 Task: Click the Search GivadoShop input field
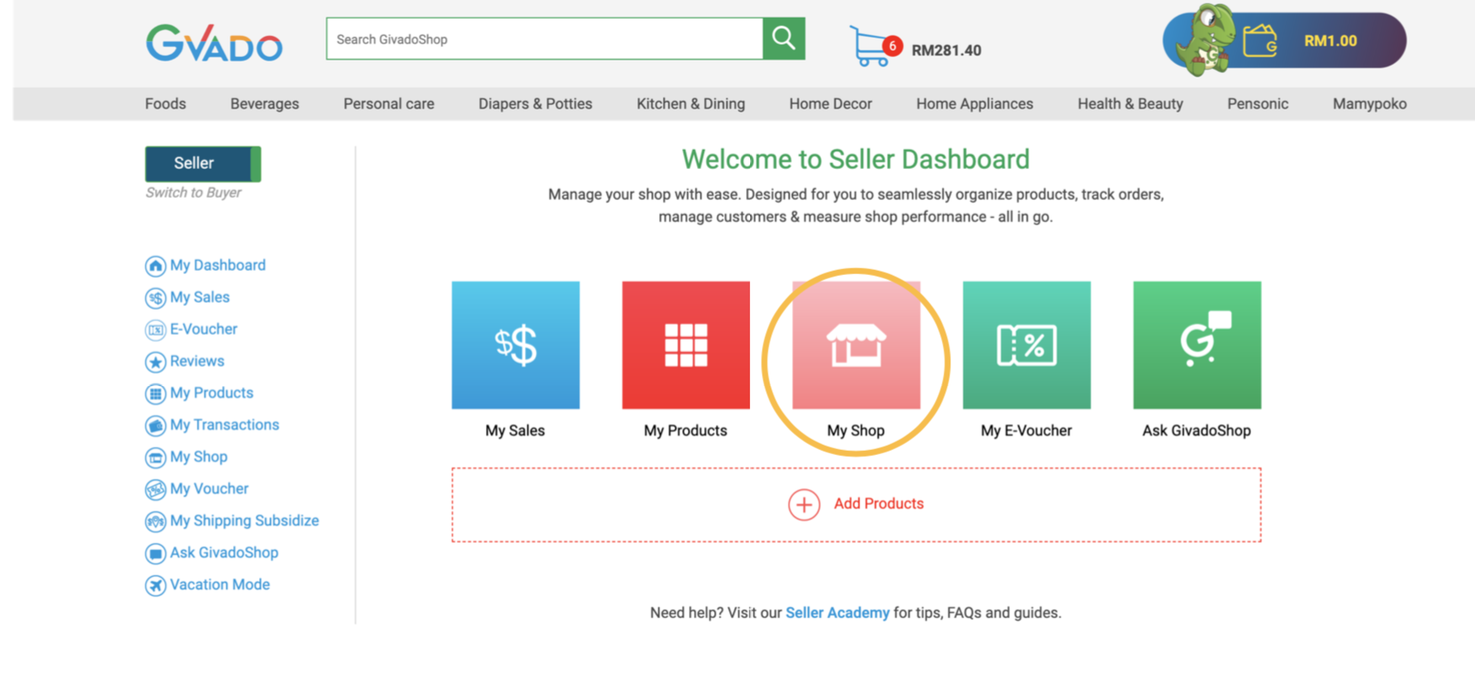[545, 39]
